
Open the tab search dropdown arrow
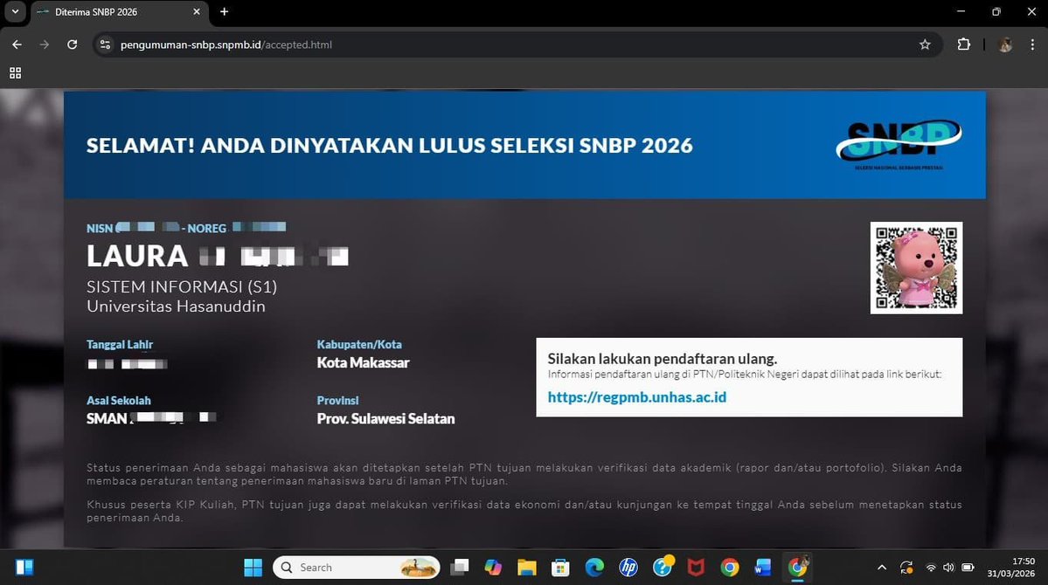[x=15, y=11]
